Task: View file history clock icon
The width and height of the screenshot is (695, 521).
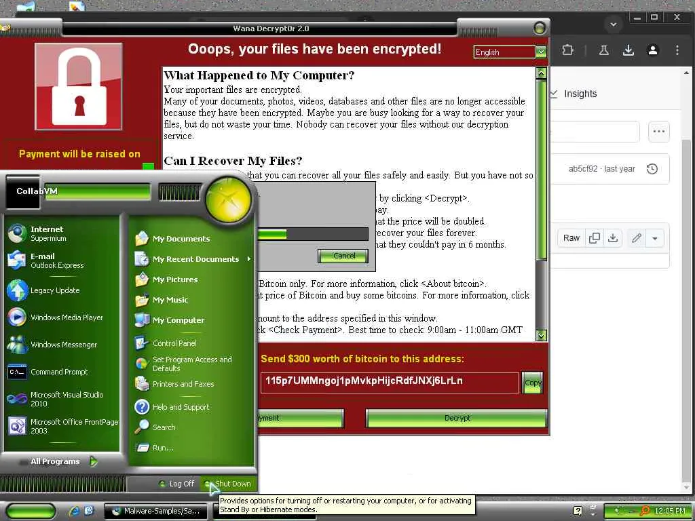Action: [652, 169]
